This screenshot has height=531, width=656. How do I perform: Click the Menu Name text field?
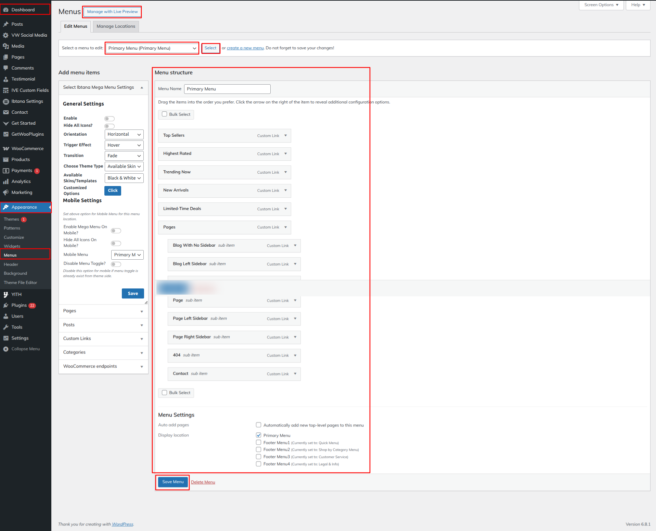pyautogui.click(x=227, y=89)
